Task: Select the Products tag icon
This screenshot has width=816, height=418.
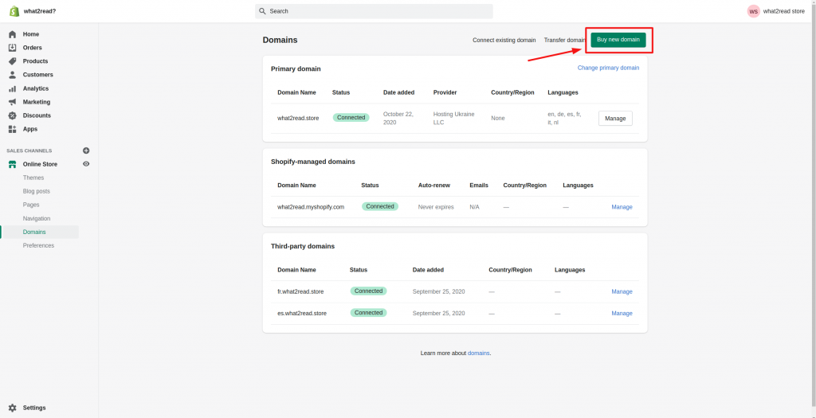Action: pos(13,61)
